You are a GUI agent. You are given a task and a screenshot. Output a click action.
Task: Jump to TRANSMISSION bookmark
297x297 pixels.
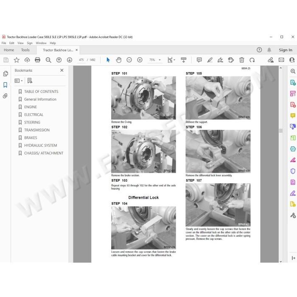37,130
